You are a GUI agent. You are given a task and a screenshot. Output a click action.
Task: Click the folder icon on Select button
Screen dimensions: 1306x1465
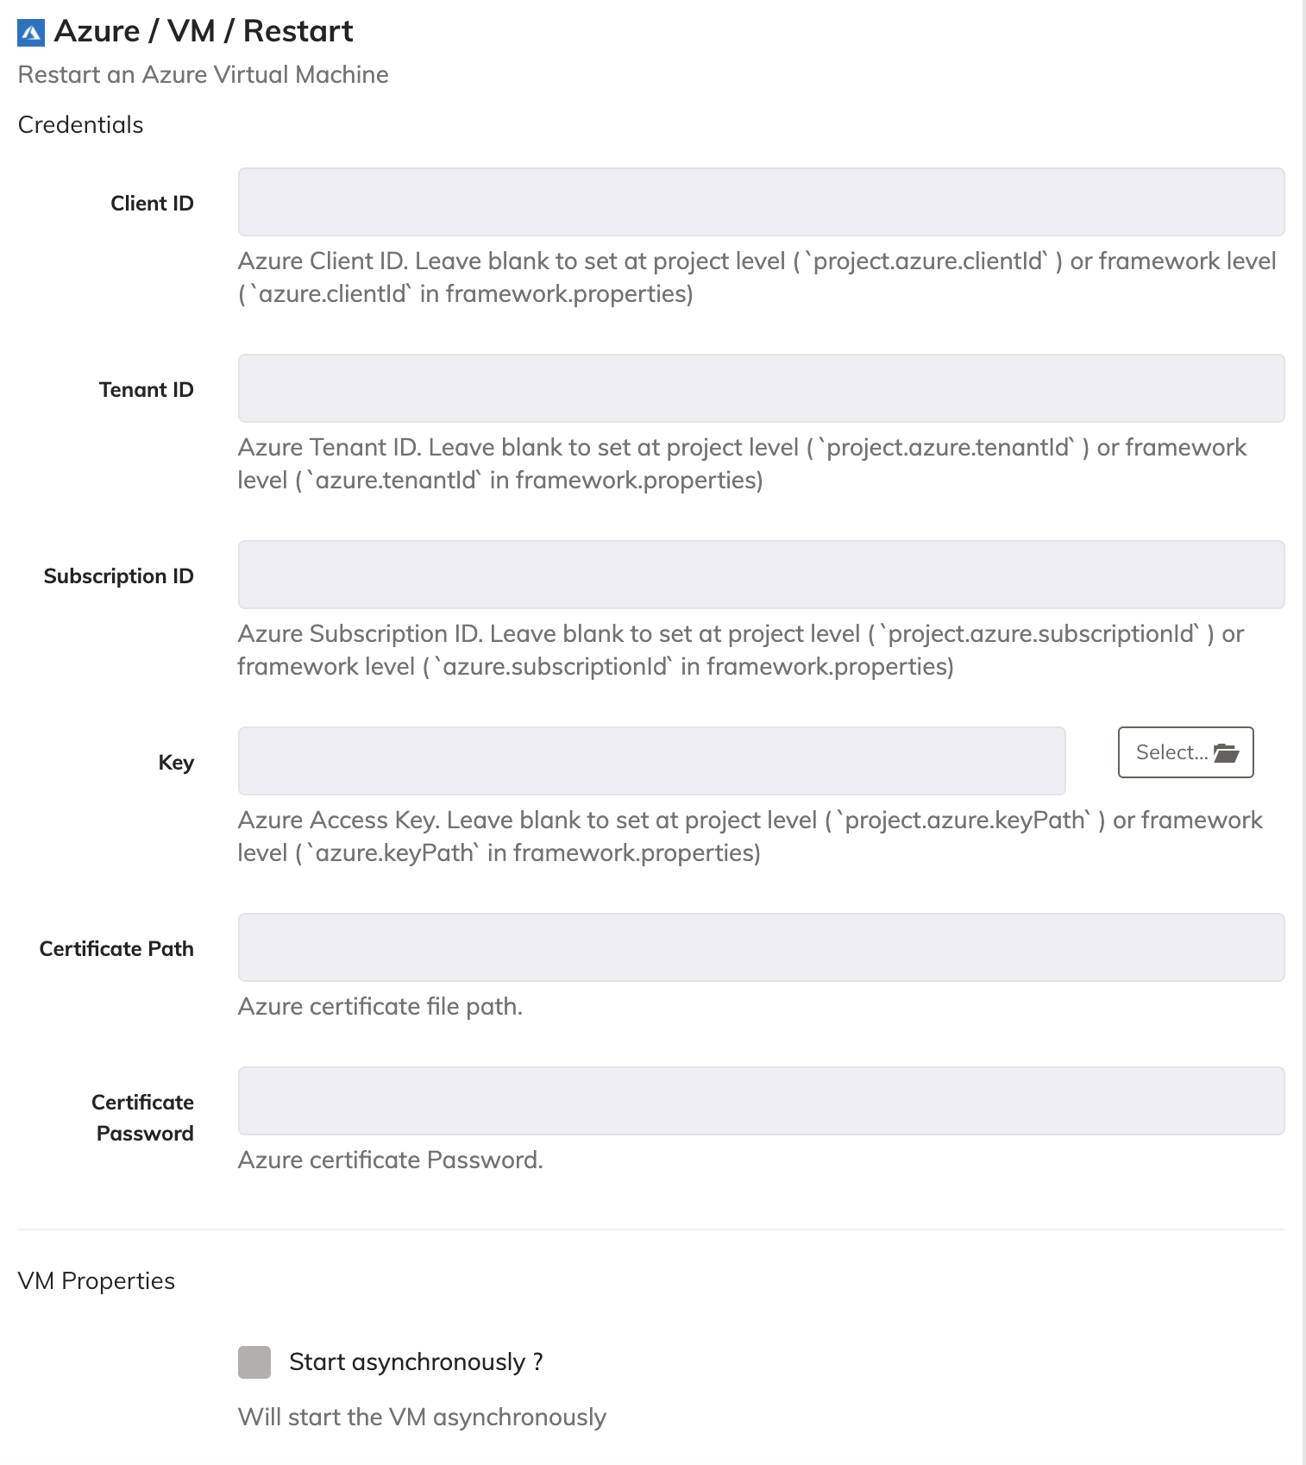click(1226, 752)
